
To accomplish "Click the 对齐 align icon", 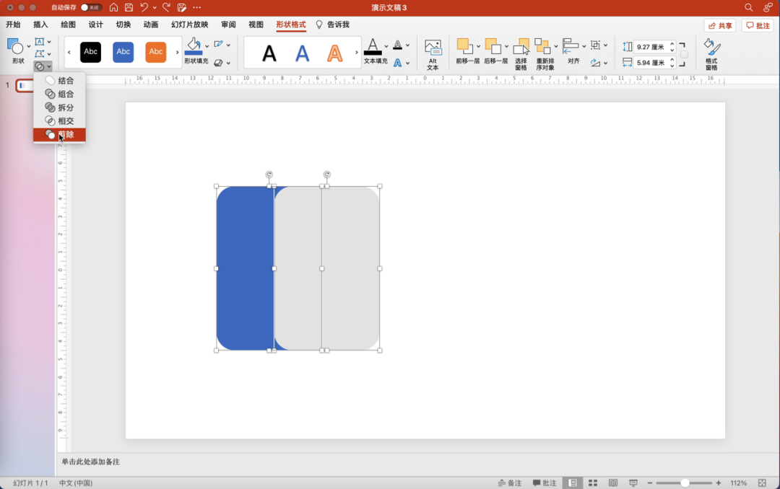I will 571,46.
